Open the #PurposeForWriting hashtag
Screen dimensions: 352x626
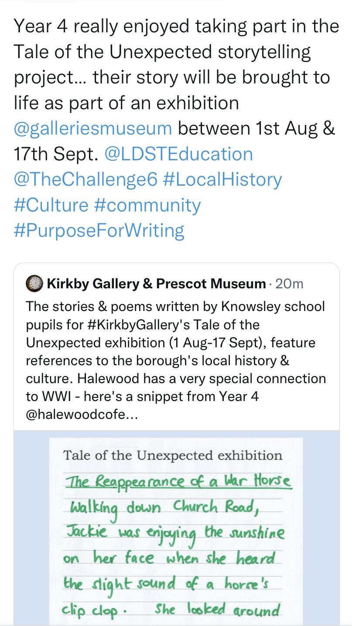coord(99,230)
